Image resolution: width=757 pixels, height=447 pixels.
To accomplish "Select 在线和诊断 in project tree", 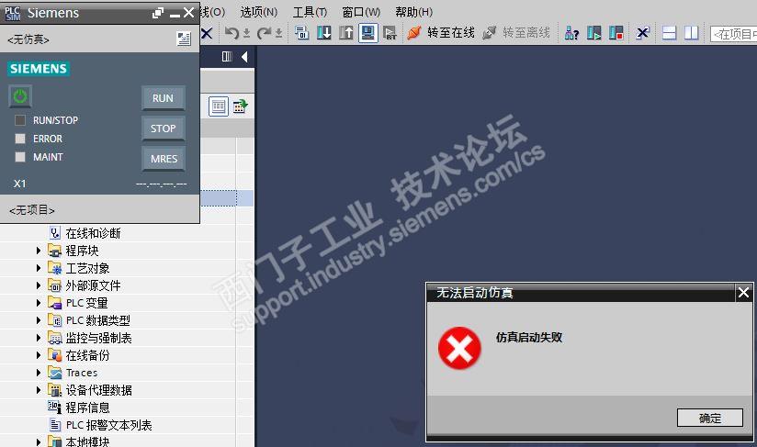I will coord(93,233).
